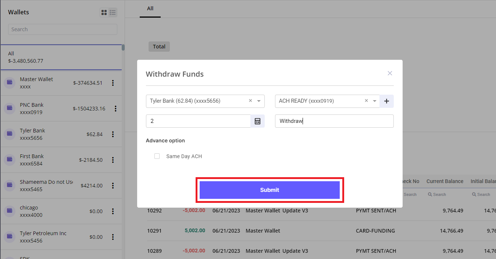Open the three-dot menu for Master Wallet
The image size is (496, 259).
(x=113, y=83)
